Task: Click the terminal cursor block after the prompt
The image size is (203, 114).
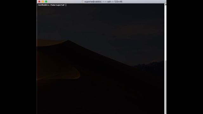Action: [x=66, y=5]
